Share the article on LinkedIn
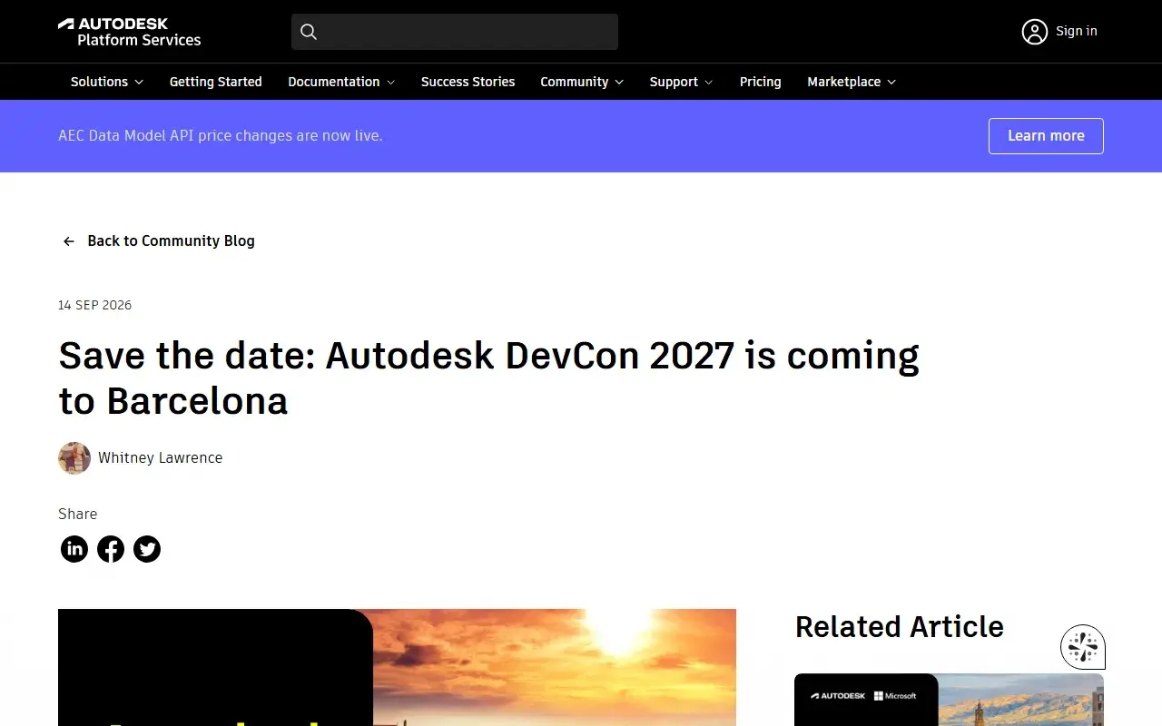The width and height of the screenshot is (1162, 726). click(74, 549)
